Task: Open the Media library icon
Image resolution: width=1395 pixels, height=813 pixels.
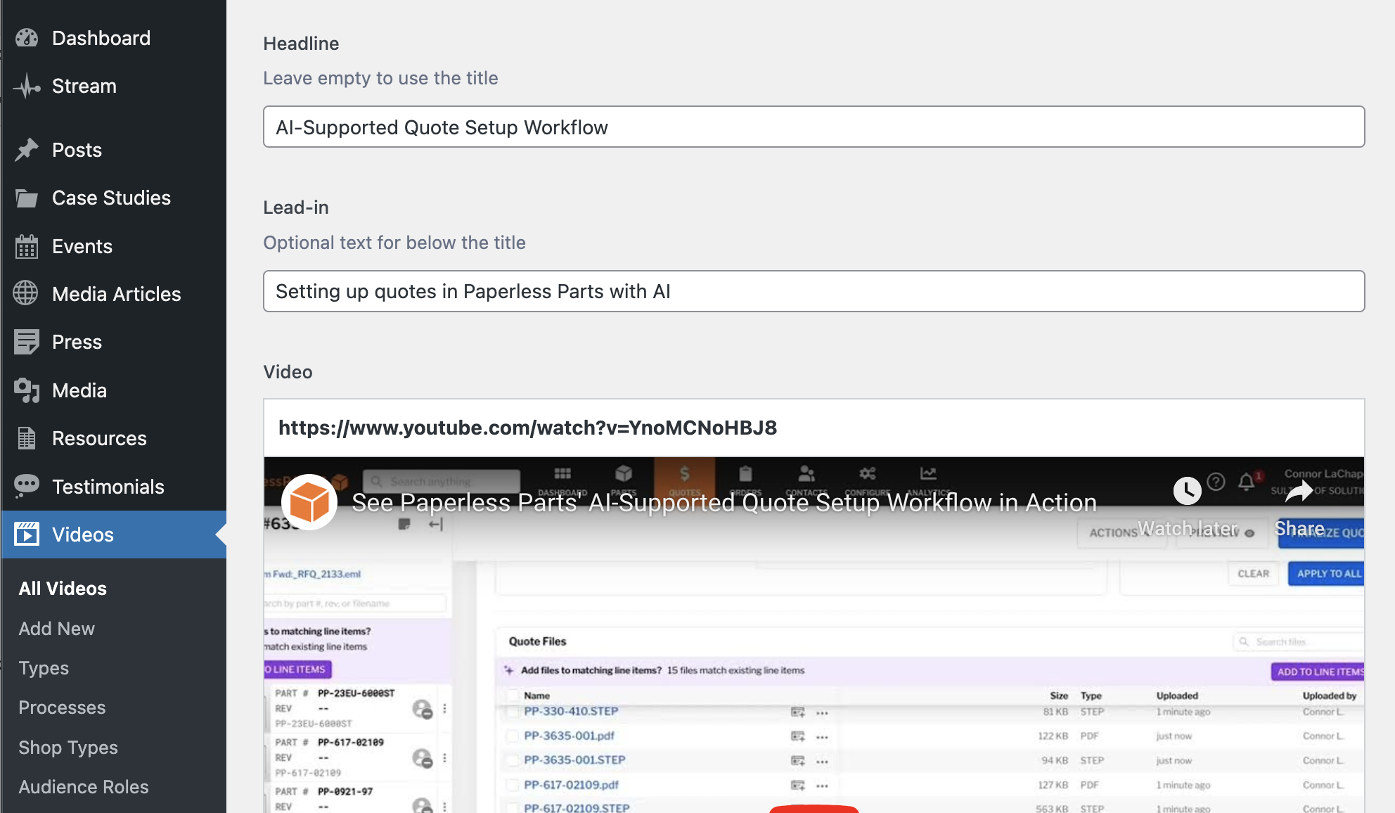Action: [x=26, y=390]
